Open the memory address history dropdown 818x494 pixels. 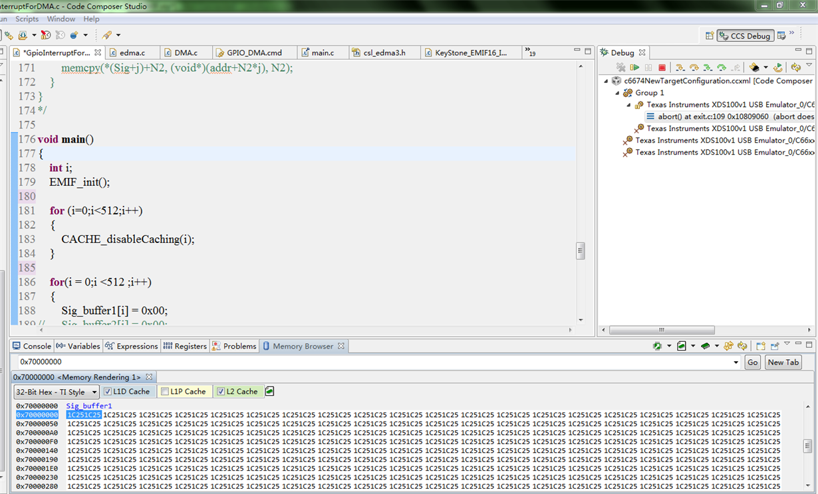736,363
